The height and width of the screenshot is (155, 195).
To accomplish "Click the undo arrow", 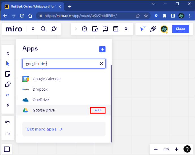I will 8,122.
